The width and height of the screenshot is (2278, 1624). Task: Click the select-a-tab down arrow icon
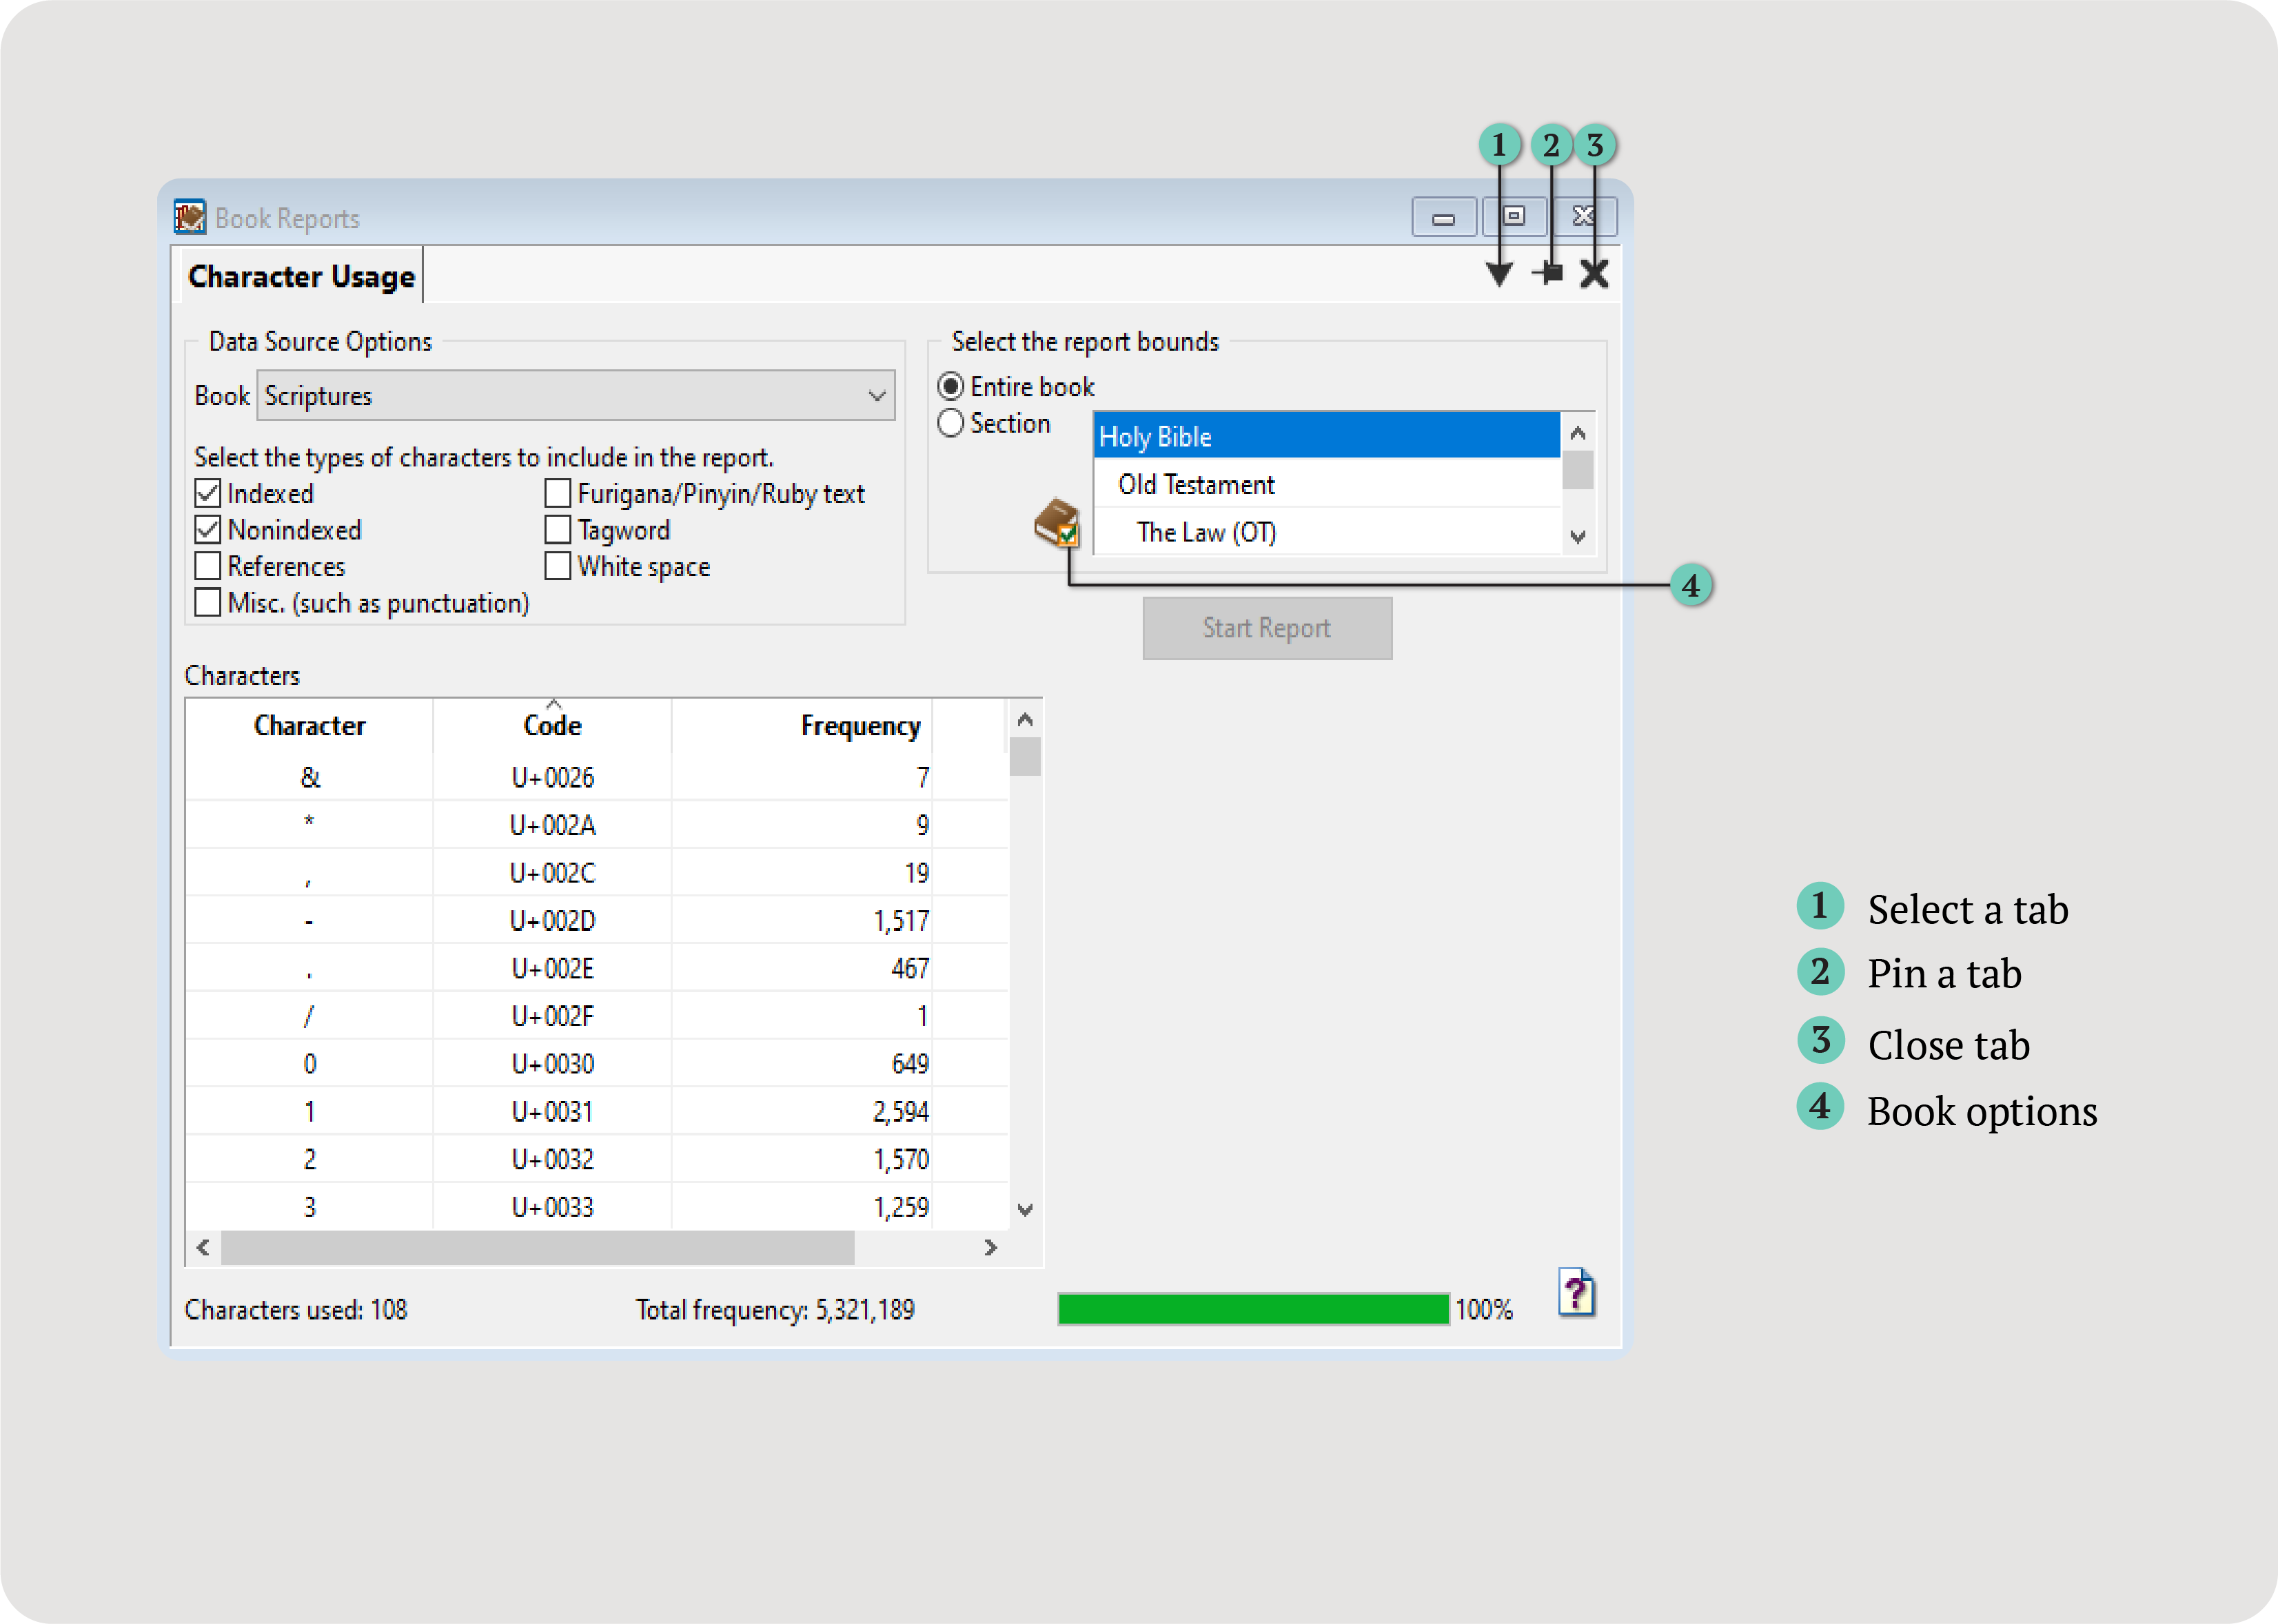1498,274
